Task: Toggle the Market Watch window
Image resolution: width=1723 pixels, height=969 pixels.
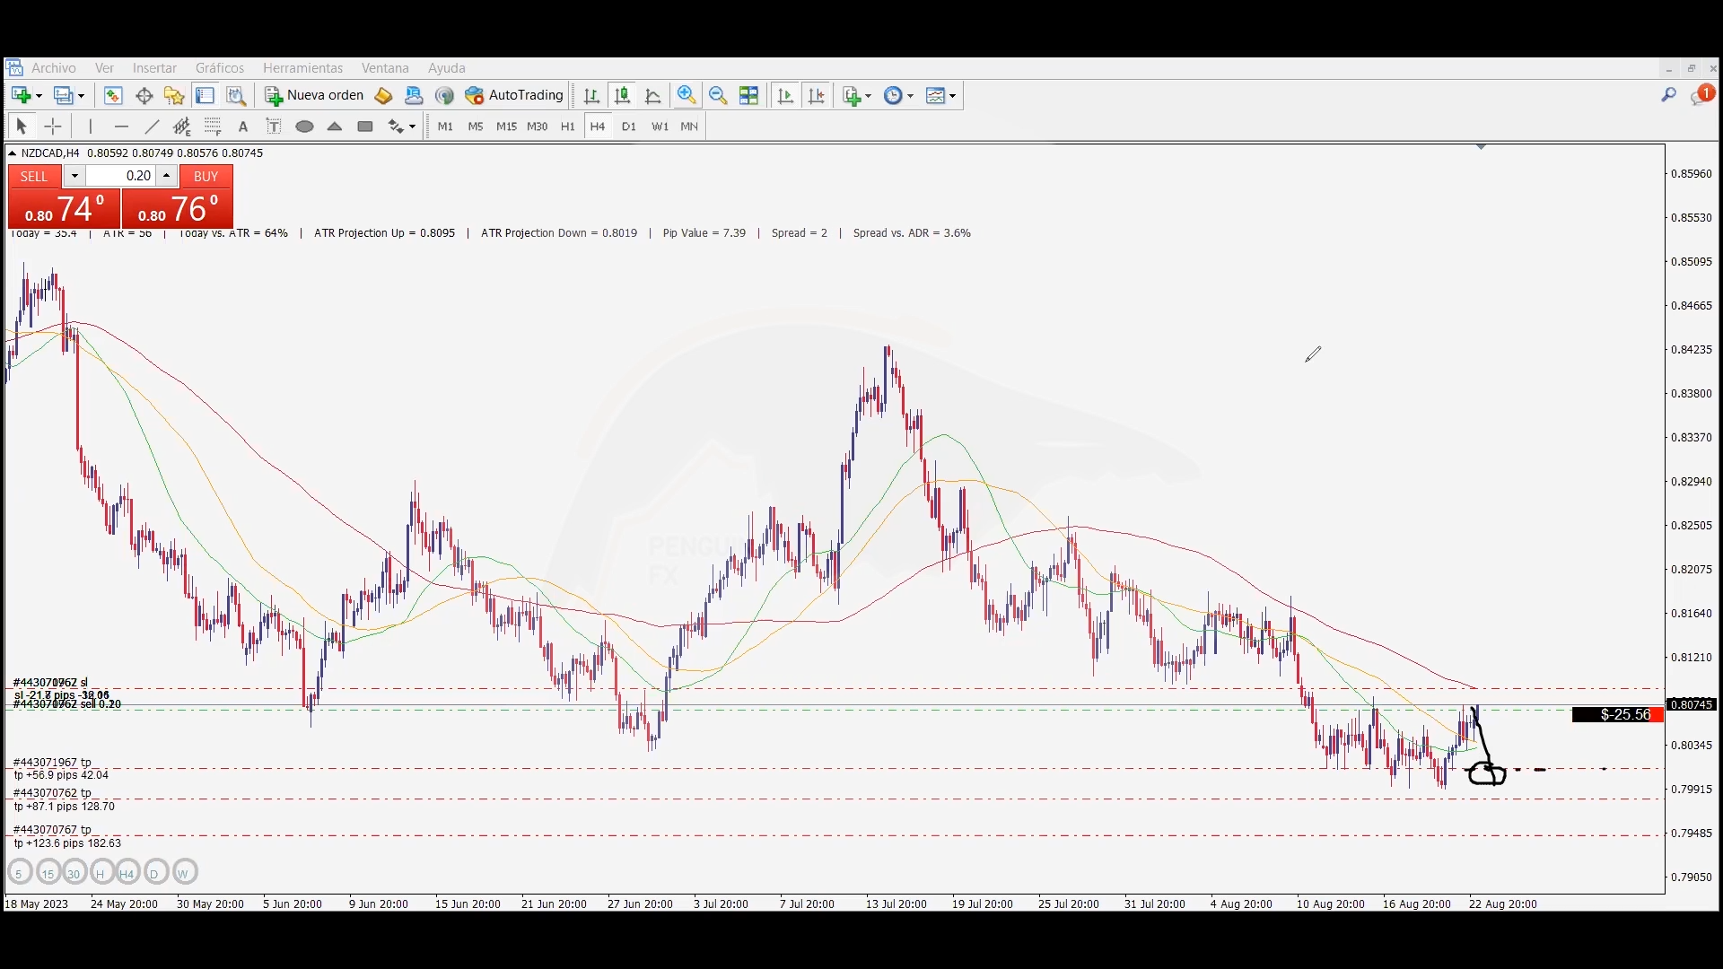Action: [113, 95]
